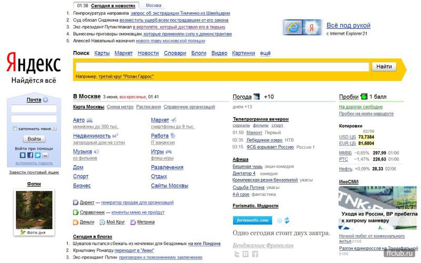Viewport: 421px width, 263px height.
Task: Click the Найти search button
Action: click(x=384, y=67)
